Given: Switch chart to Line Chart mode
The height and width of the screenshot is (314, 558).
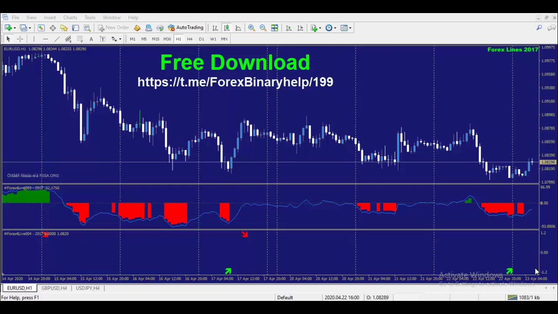Looking at the screenshot, I should coord(238,28).
